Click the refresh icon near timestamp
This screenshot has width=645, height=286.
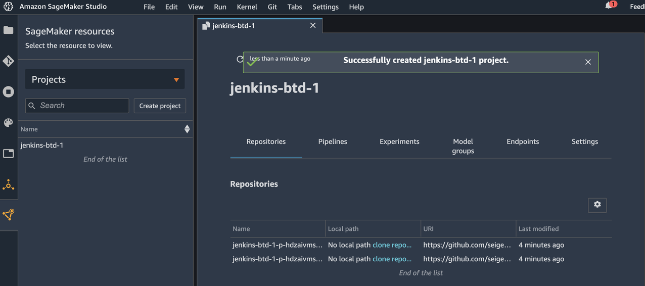(x=240, y=59)
